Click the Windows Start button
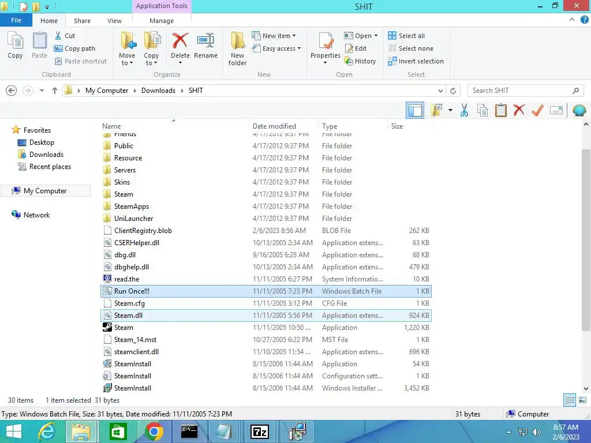The image size is (591, 443). pos(14,432)
